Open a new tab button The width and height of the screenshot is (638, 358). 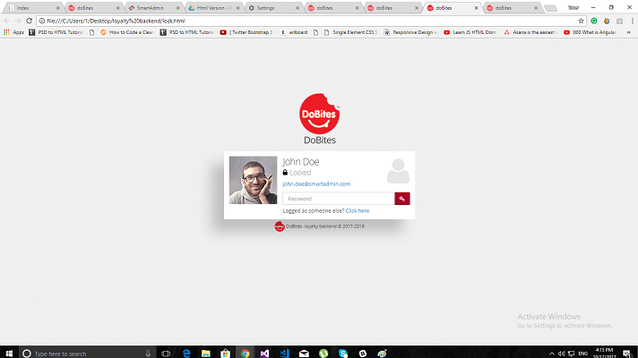pyautogui.click(x=550, y=8)
